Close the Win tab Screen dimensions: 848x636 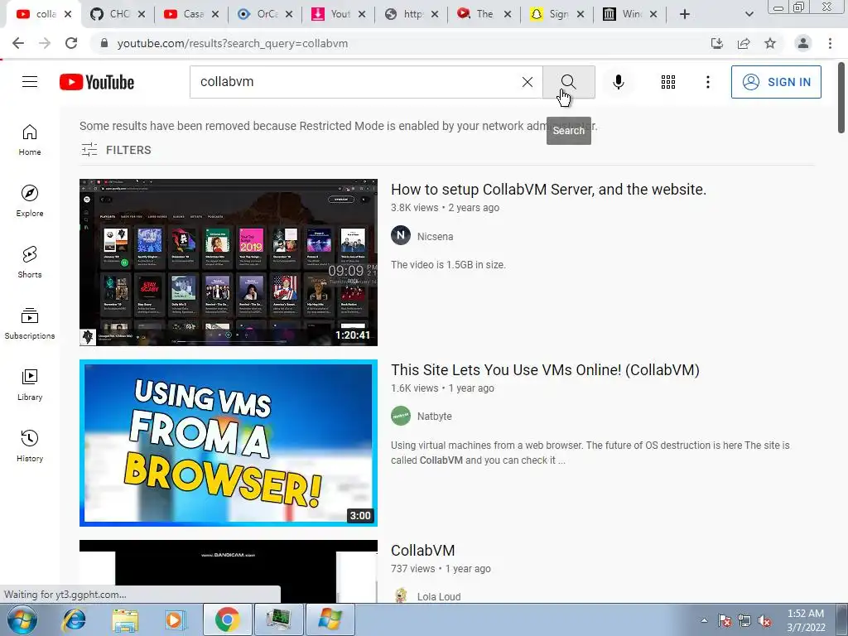[x=653, y=14]
